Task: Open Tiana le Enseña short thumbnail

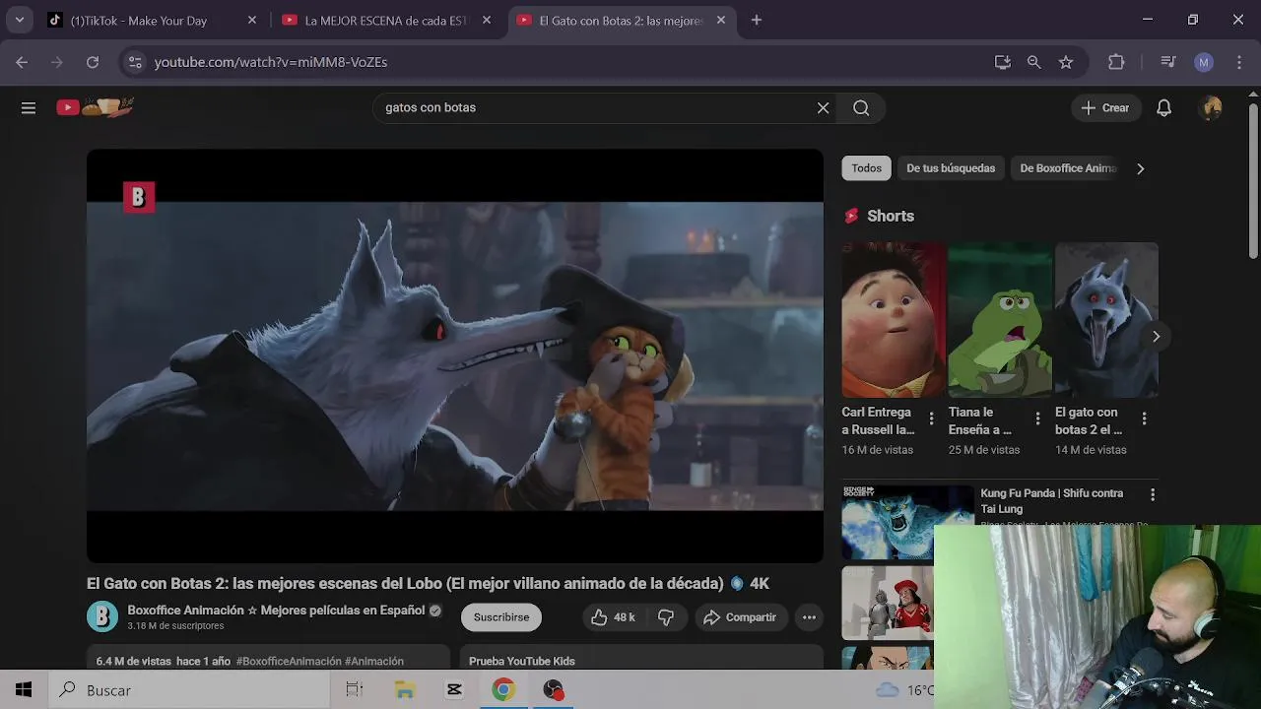Action: point(1000,320)
